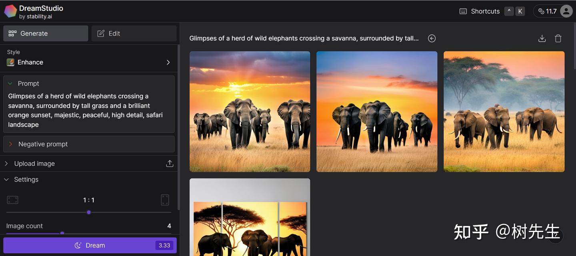The width and height of the screenshot is (576, 256).
Task: Click the landscape aspect ratio icon
Action: tap(12, 200)
